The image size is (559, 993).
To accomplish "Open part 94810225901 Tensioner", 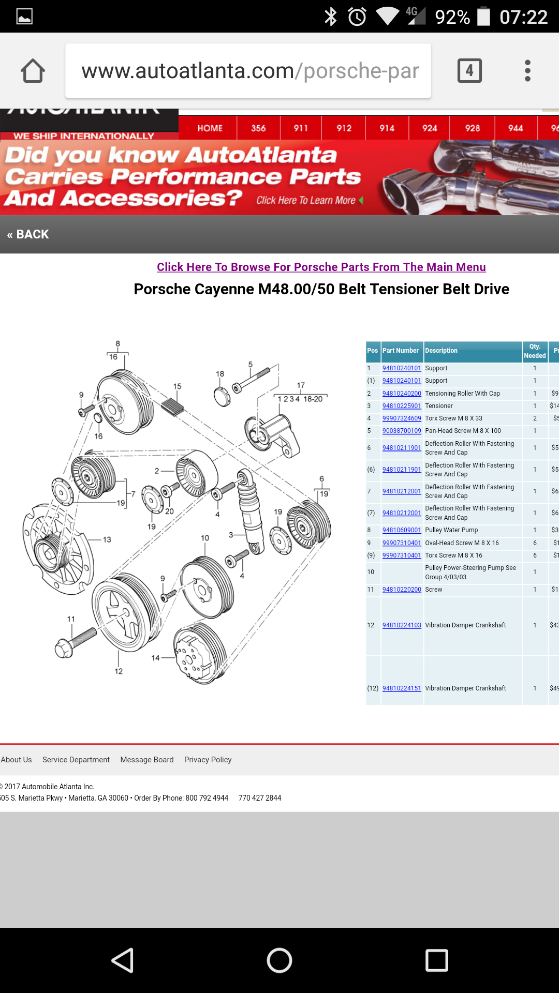I will [402, 406].
